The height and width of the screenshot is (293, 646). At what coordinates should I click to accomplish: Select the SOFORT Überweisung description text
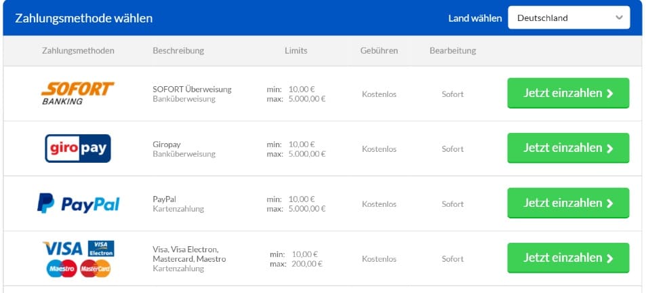click(192, 90)
